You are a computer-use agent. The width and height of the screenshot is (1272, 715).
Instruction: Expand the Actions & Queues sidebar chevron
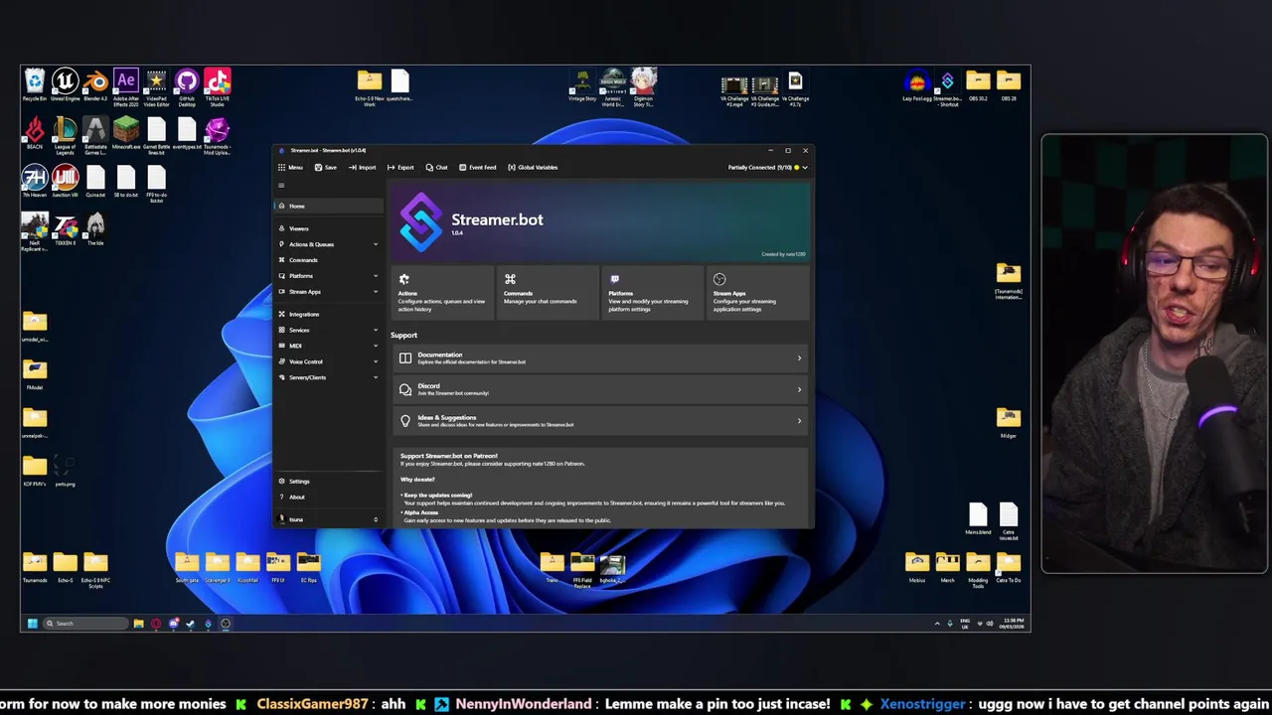[376, 244]
